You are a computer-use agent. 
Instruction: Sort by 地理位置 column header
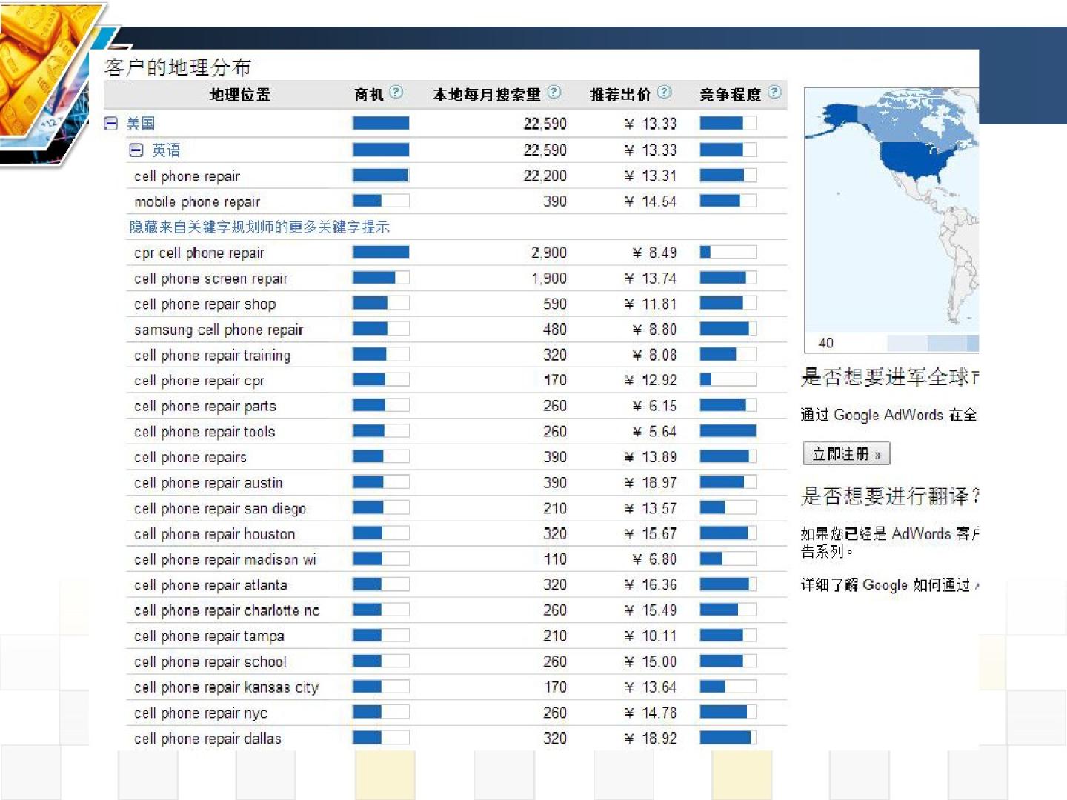click(239, 95)
